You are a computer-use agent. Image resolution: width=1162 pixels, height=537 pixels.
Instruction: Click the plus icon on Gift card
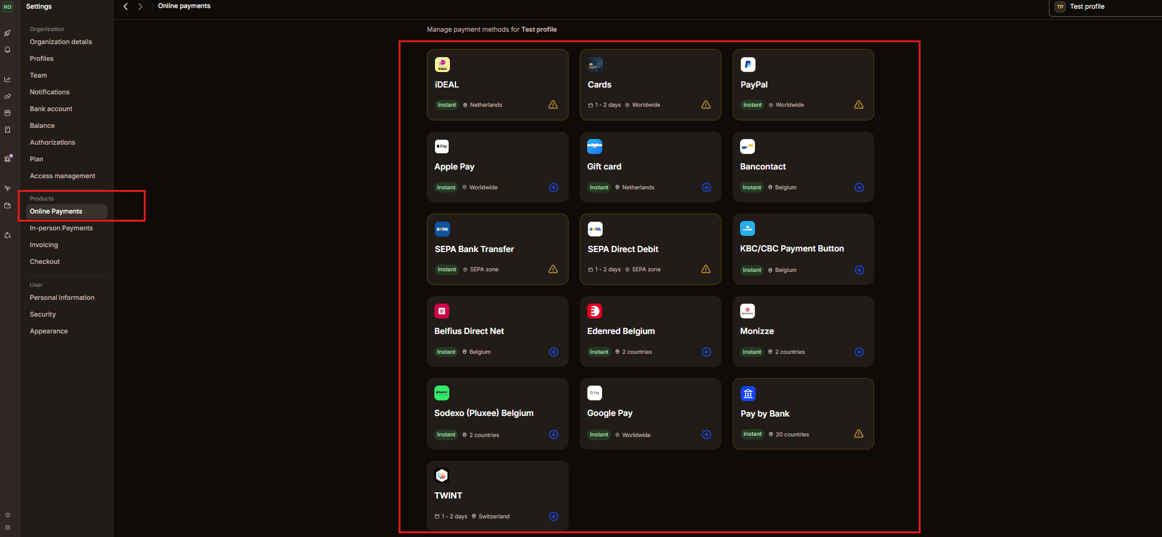coord(707,187)
